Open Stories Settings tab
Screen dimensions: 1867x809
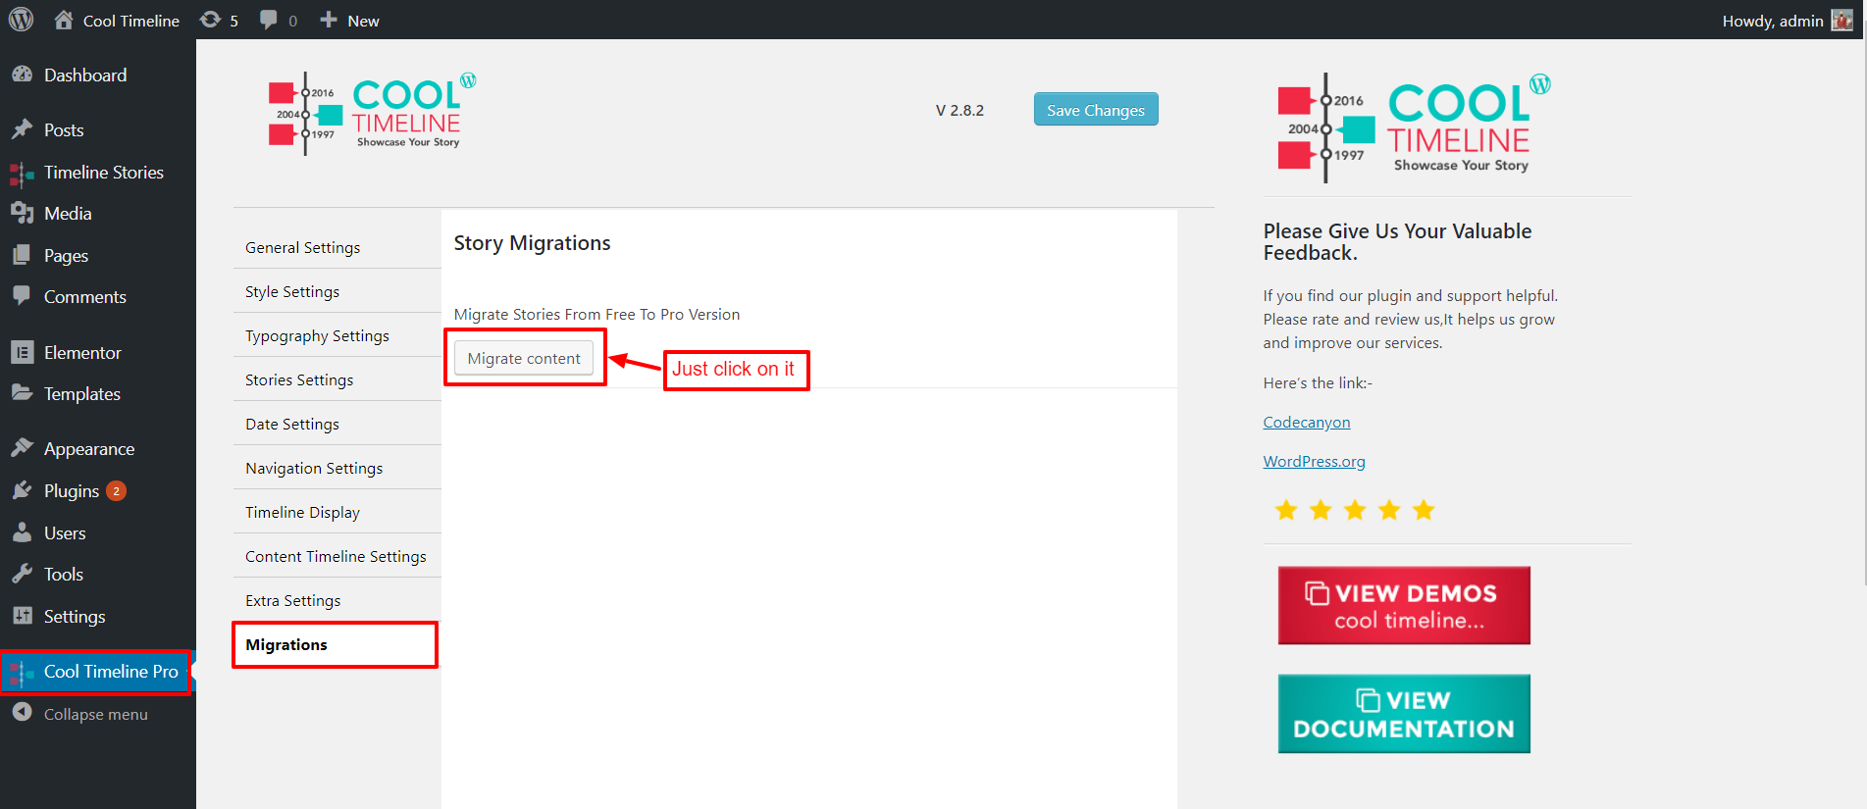(337, 379)
